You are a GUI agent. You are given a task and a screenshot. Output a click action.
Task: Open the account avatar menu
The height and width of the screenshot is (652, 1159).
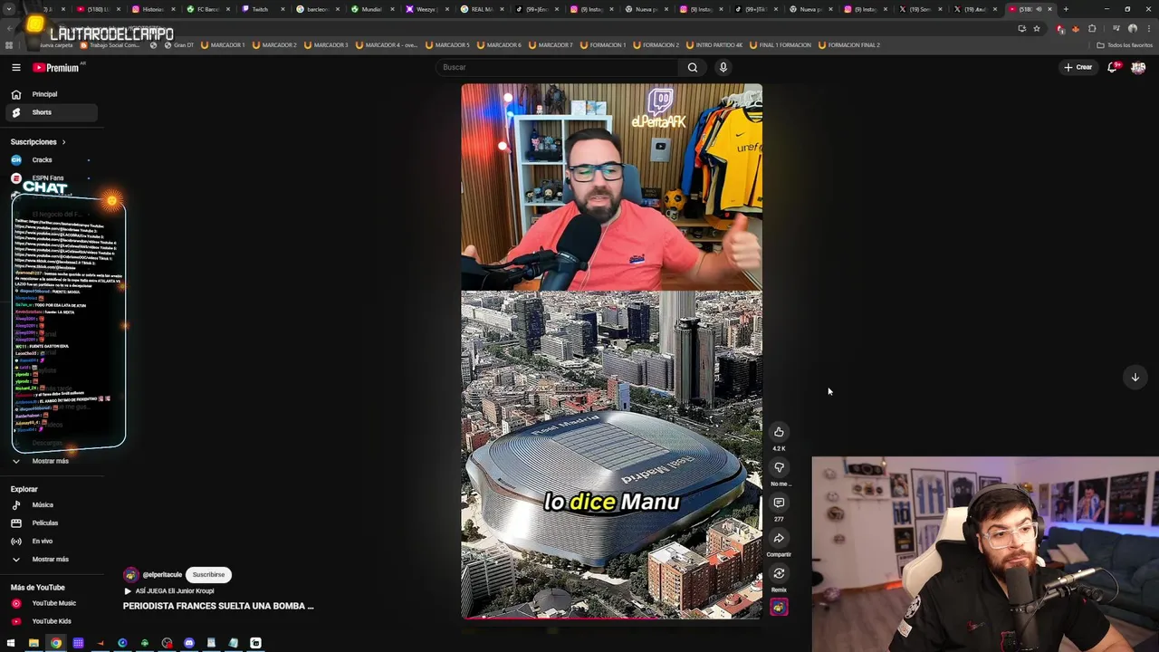click(x=1138, y=67)
